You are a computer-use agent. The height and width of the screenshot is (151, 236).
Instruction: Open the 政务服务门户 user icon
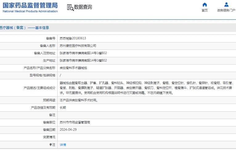pyautogui.click(x=226, y=5)
